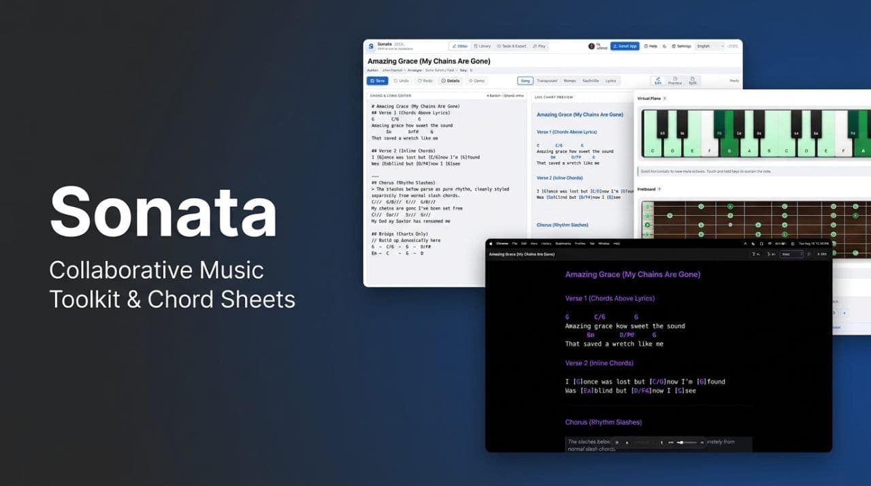The height and width of the screenshot is (486, 871).
Task: Adjust the scroll speed slider in dark viewer
Action: tap(687, 442)
